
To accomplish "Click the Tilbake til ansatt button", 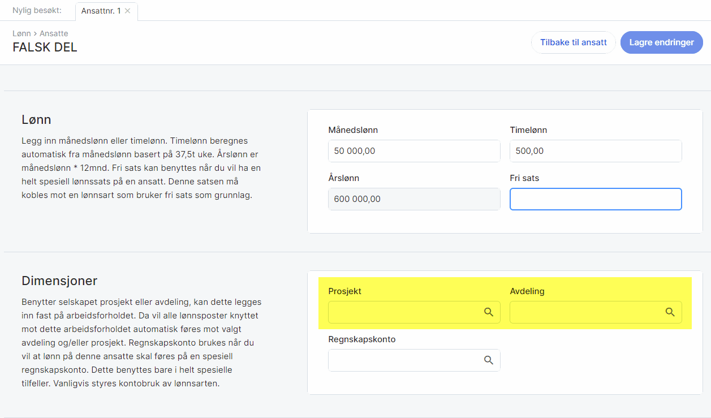I will pos(573,42).
